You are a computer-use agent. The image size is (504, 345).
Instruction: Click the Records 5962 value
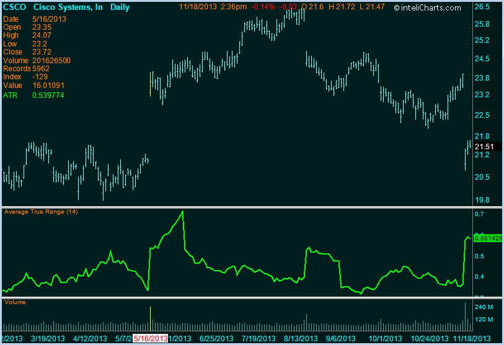41,69
